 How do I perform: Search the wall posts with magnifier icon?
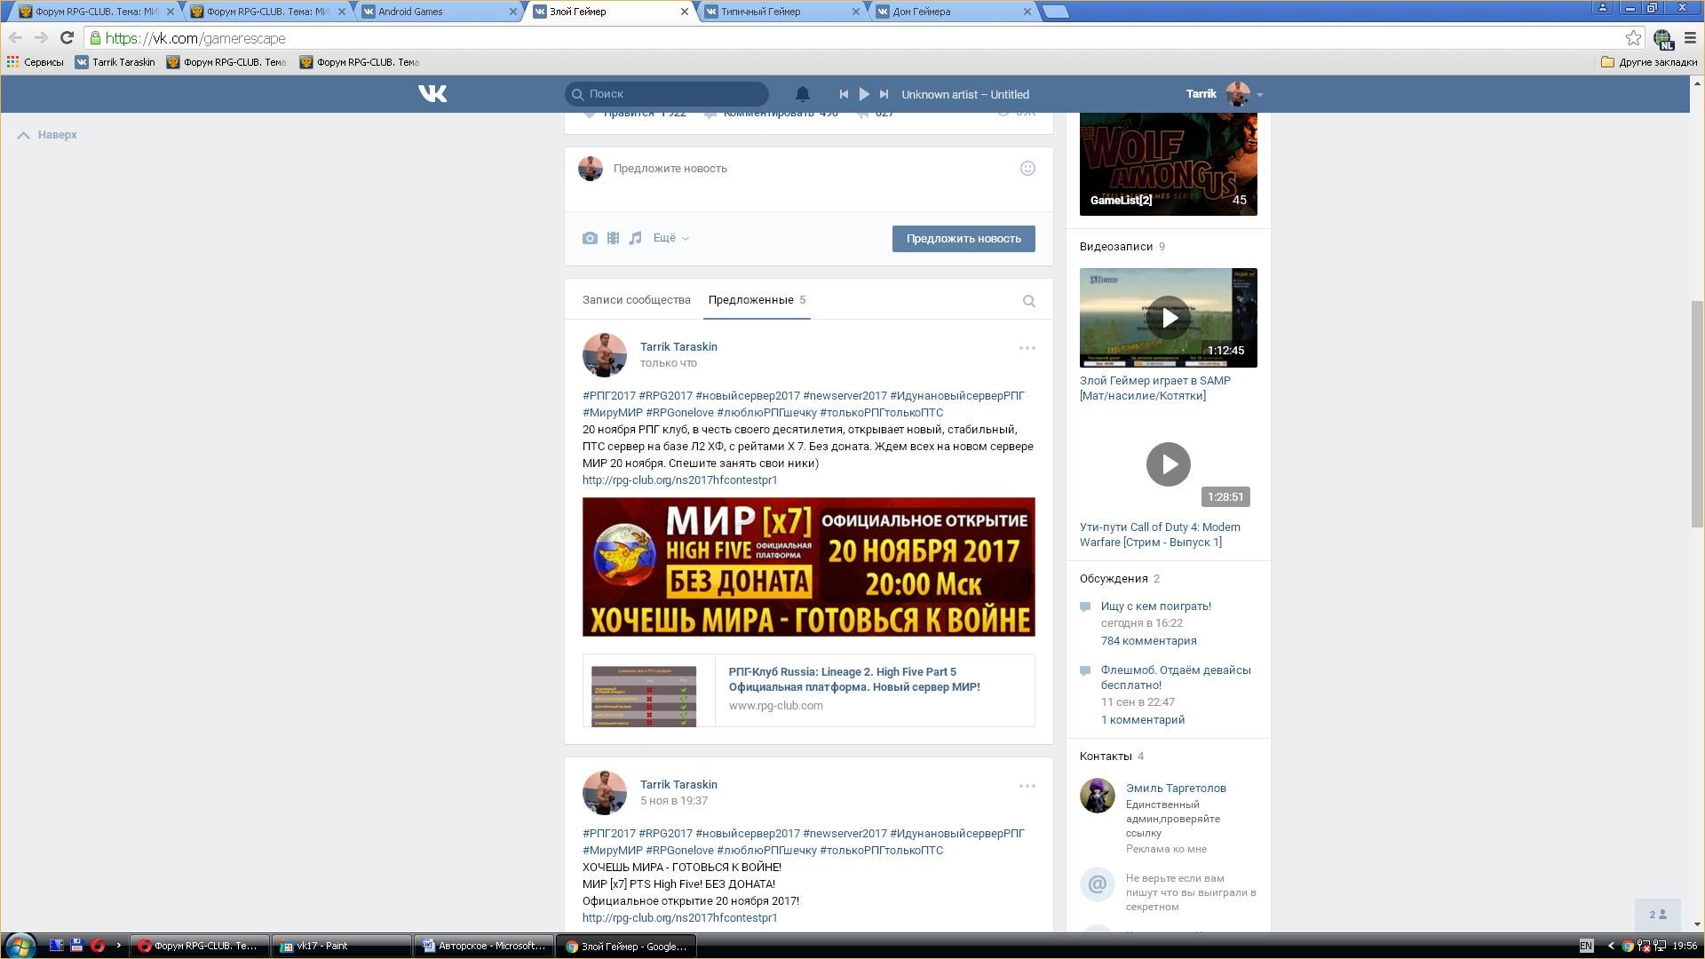click(x=1029, y=301)
